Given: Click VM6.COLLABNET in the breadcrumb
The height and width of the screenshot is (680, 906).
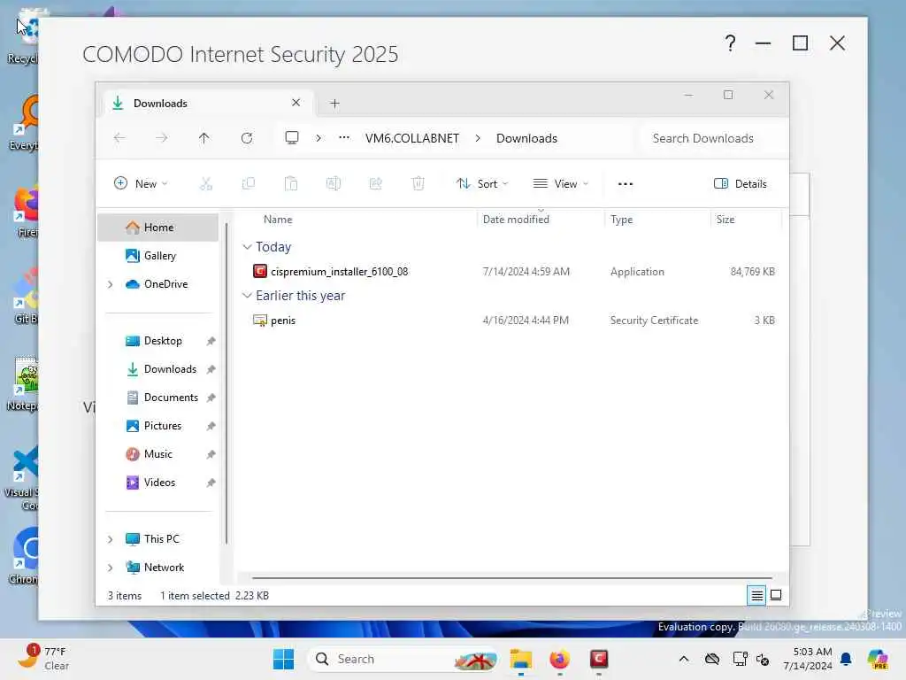Looking at the screenshot, I should coord(412,138).
